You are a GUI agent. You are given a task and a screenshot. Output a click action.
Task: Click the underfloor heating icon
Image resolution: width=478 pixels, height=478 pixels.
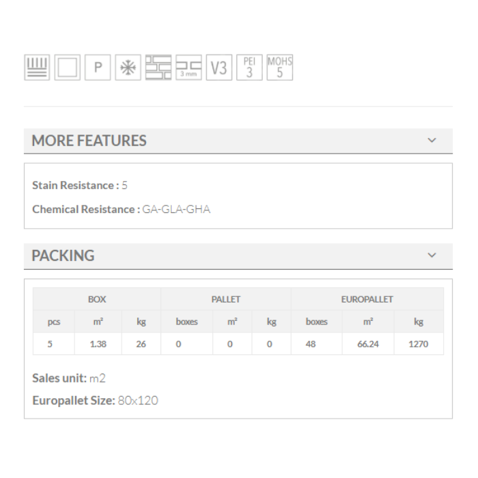tap(37, 68)
